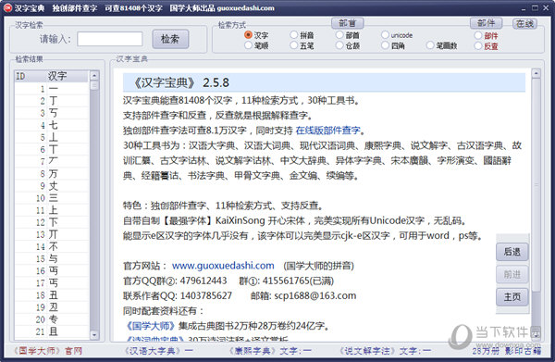The width and height of the screenshot is (555, 362).
Task: Select row 11 character 上
Action: coord(52,210)
